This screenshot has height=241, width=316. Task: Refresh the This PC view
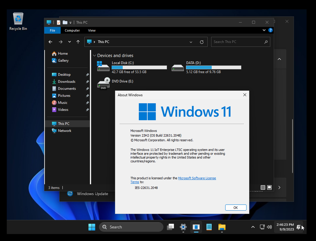pyautogui.click(x=201, y=42)
